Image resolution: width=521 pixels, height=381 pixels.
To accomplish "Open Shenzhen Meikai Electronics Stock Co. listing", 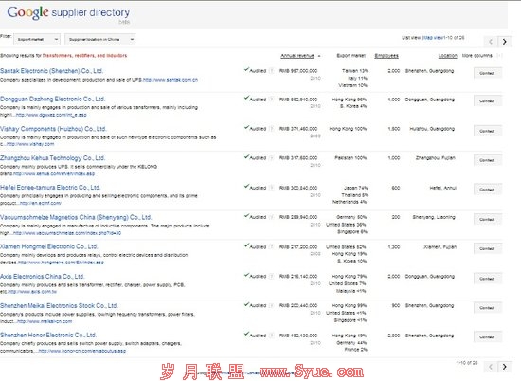I will [x=59, y=305].
